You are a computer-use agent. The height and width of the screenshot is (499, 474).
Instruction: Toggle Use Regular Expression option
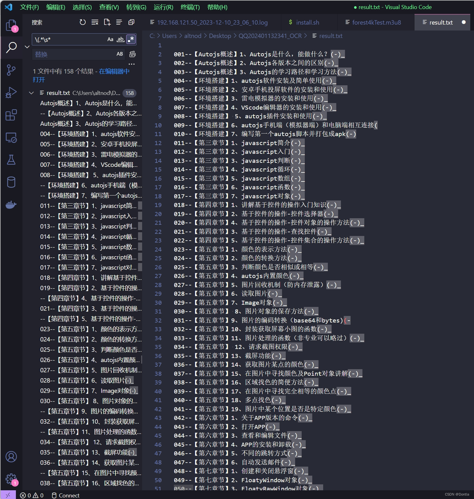click(131, 39)
